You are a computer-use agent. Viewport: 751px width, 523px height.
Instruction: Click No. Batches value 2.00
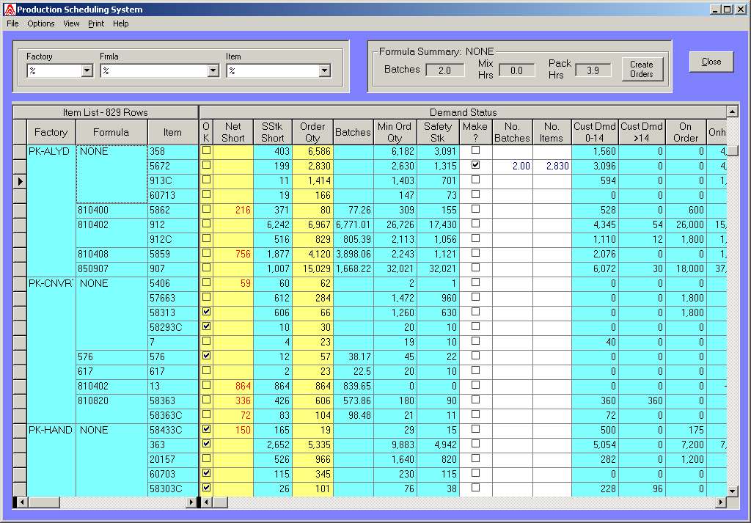(x=512, y=167)
